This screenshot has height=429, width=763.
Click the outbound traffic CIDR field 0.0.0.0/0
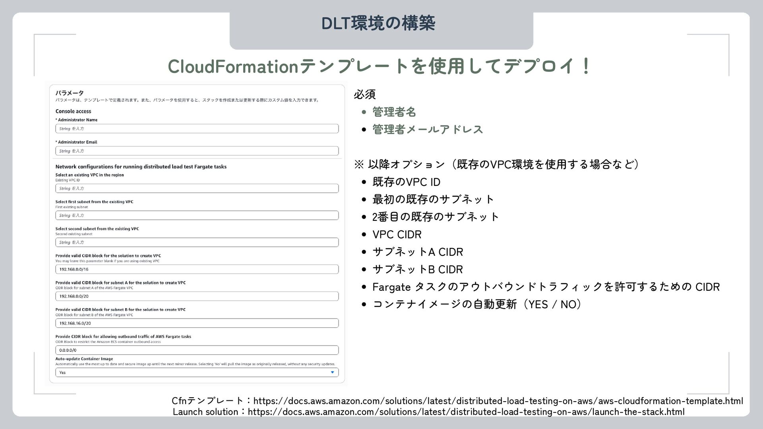click(197, 350)
